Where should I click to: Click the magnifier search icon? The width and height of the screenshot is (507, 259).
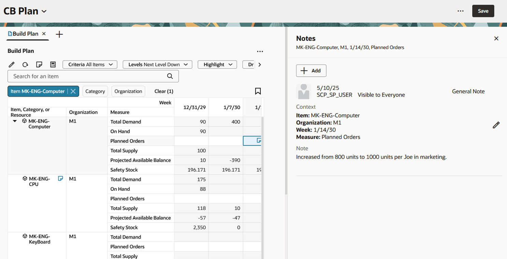click(170, 76)
